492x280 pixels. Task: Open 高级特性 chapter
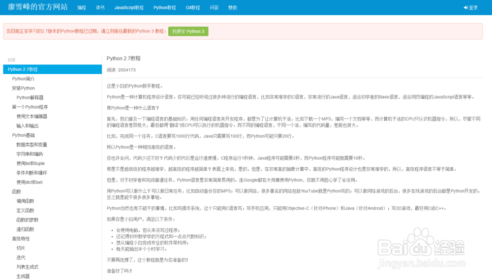[21, 239]
